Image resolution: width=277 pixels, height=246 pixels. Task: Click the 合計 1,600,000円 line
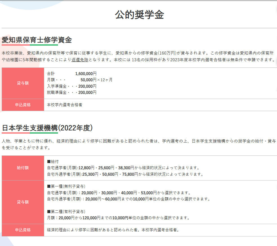pyautogui.click(x=72, y=74)
